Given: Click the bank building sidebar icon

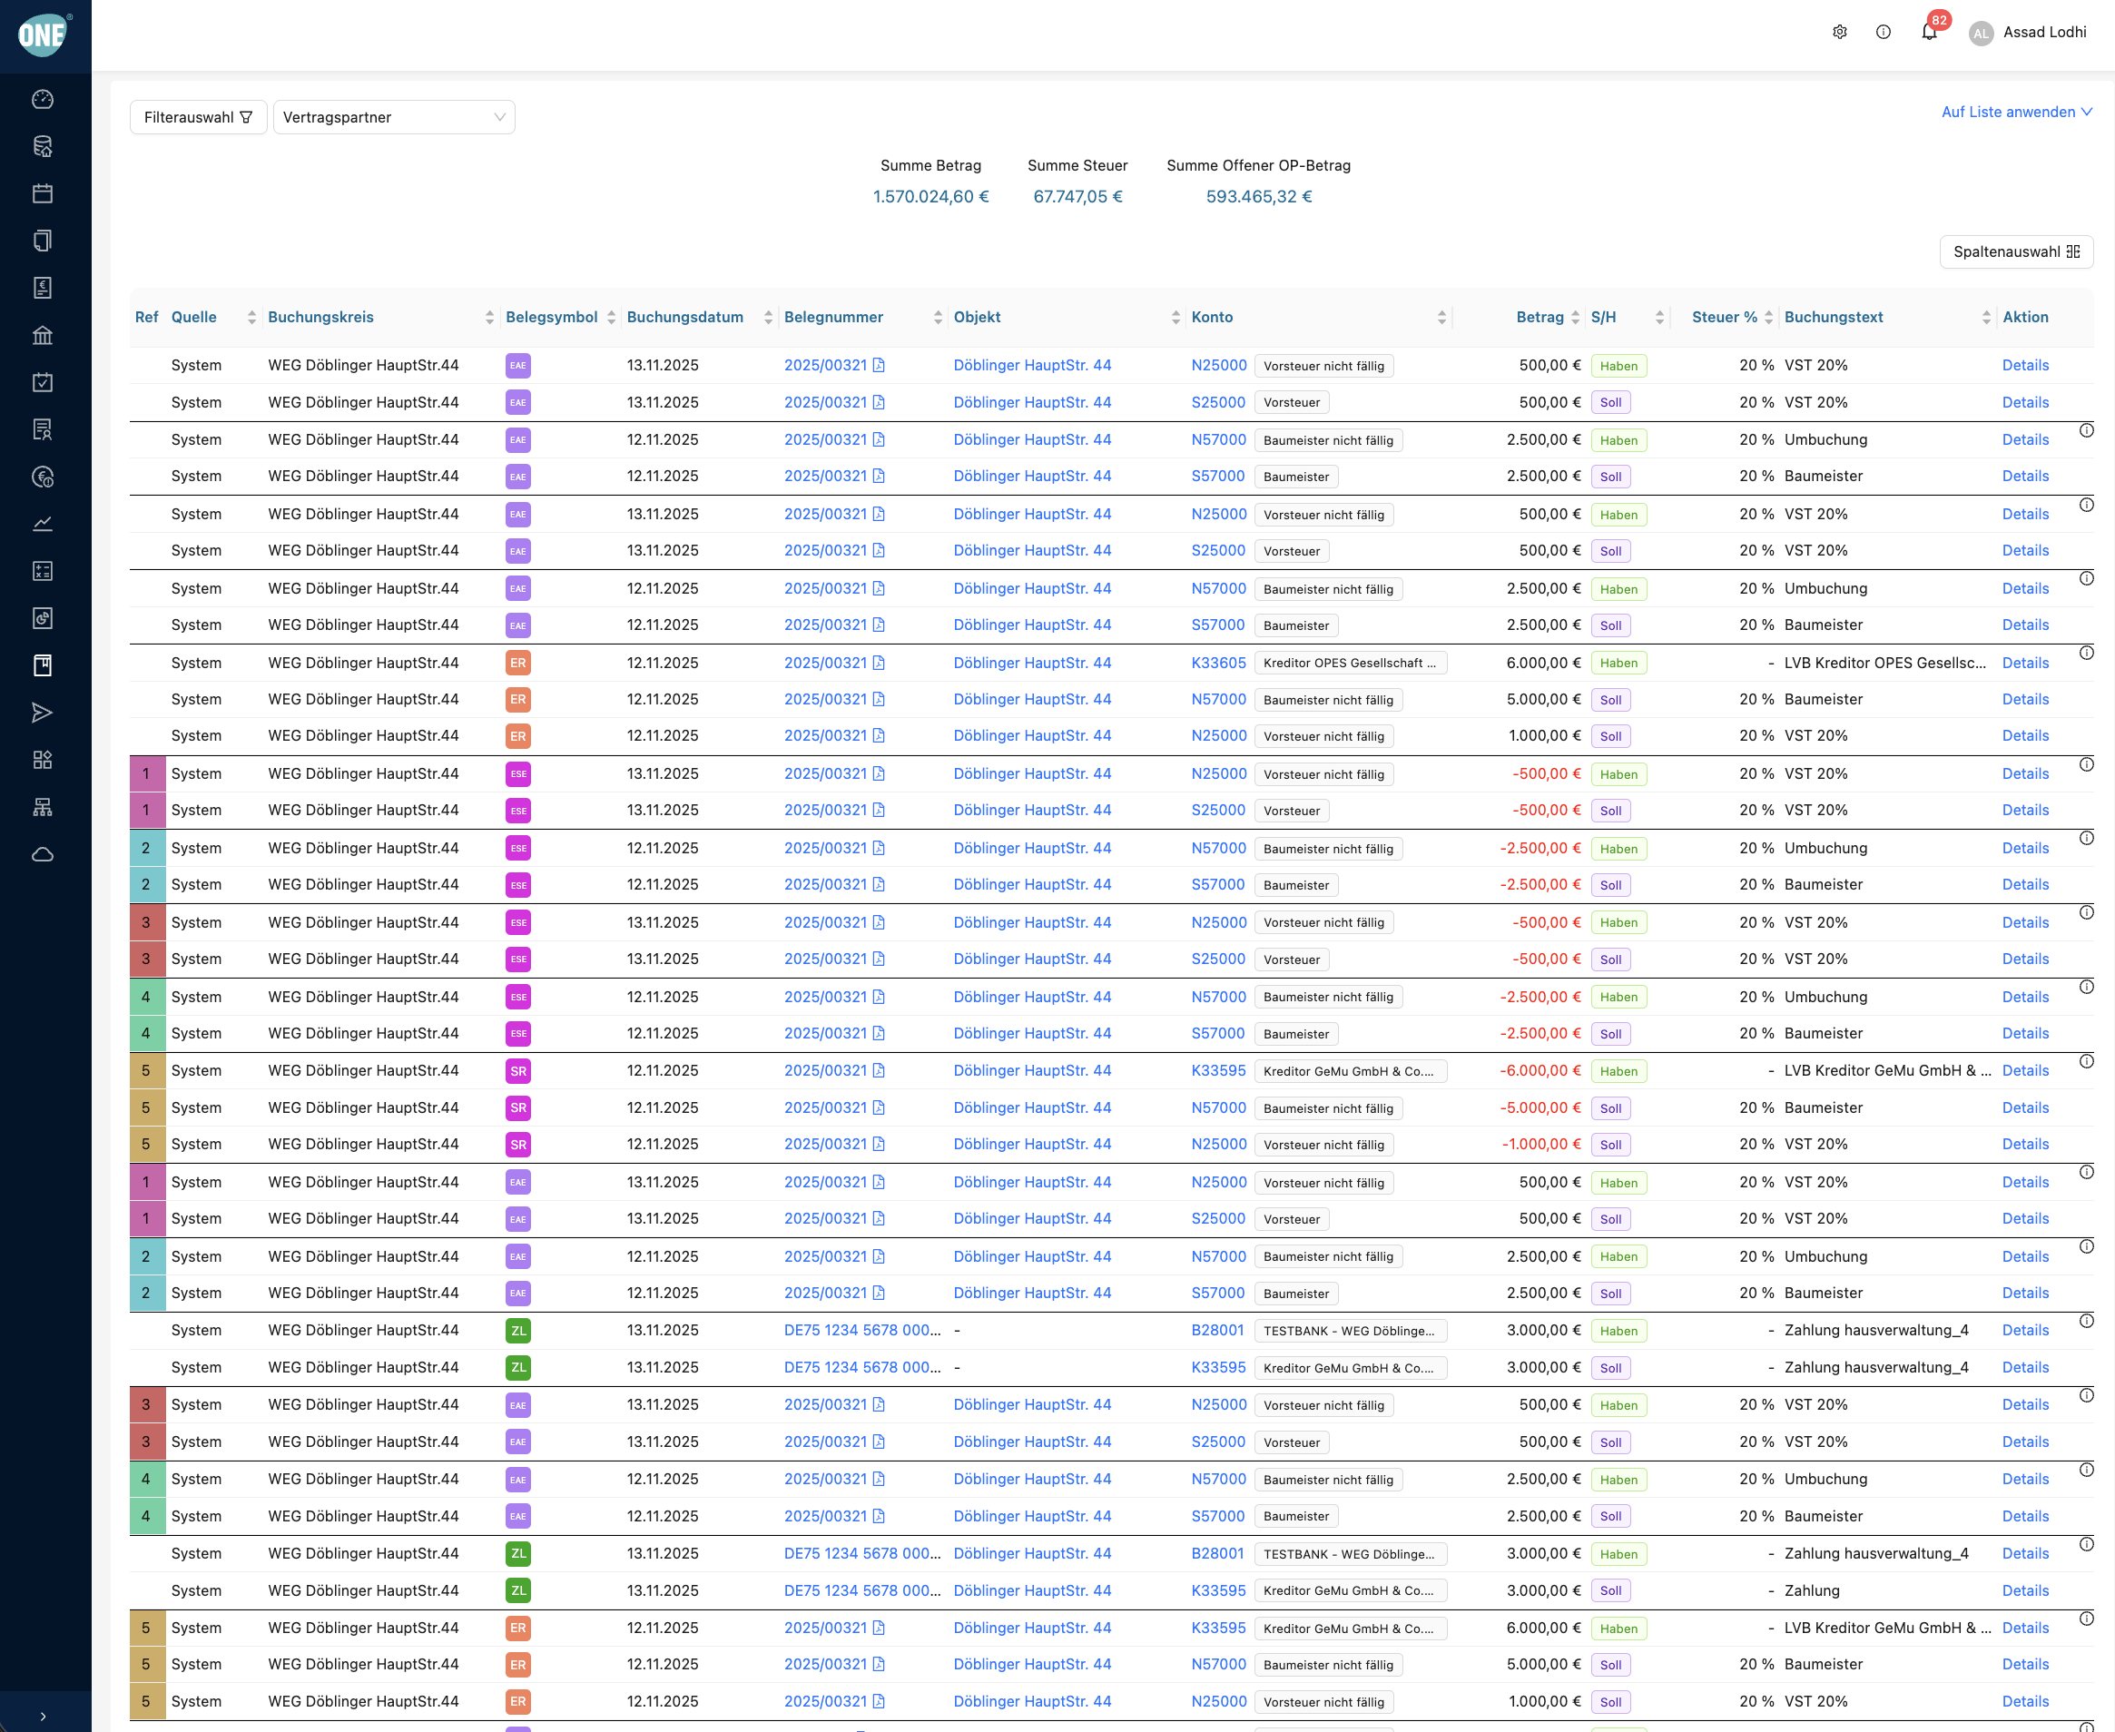Looking at the screenshot, I should [42, 335].
